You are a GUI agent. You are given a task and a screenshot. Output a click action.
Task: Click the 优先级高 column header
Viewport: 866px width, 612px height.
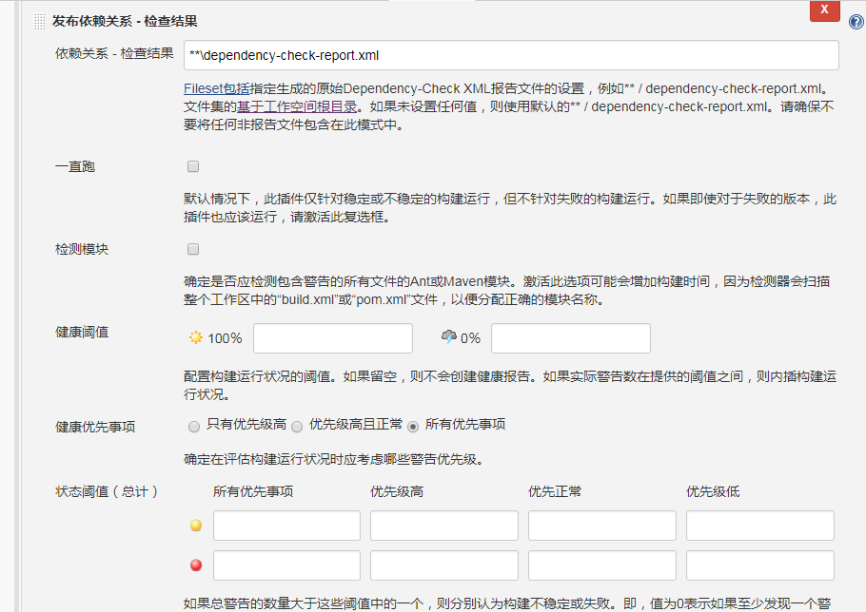[x=397, y=492]
